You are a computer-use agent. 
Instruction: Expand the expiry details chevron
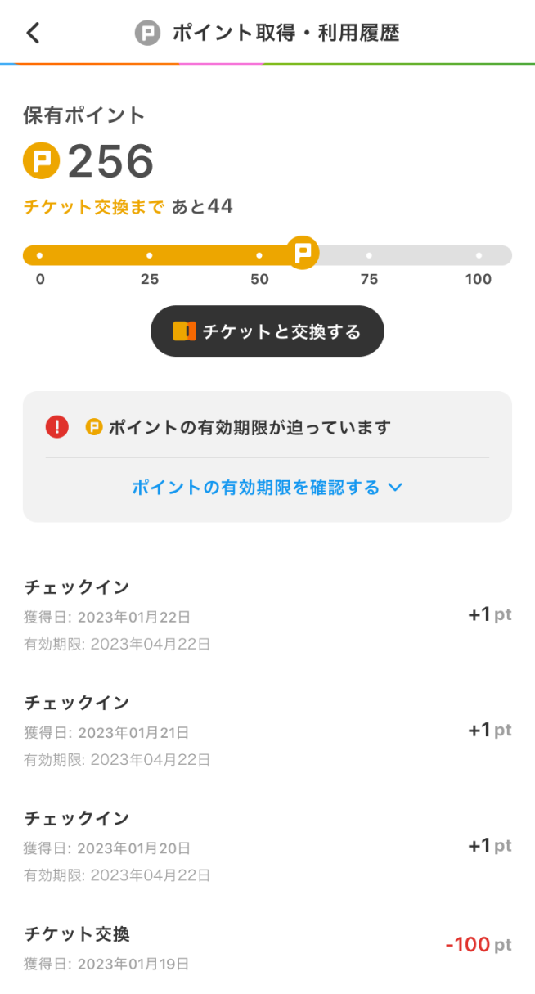click(x=395, y=488)
